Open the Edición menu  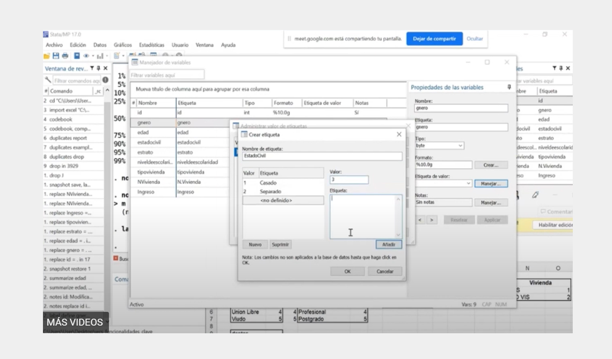[x=78, y=45]
